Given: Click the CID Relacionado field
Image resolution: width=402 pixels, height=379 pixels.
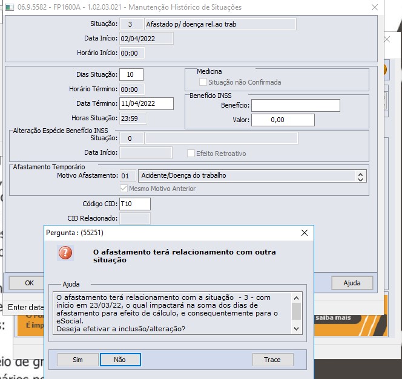Looking at the screenshot, I should point(135,218).
